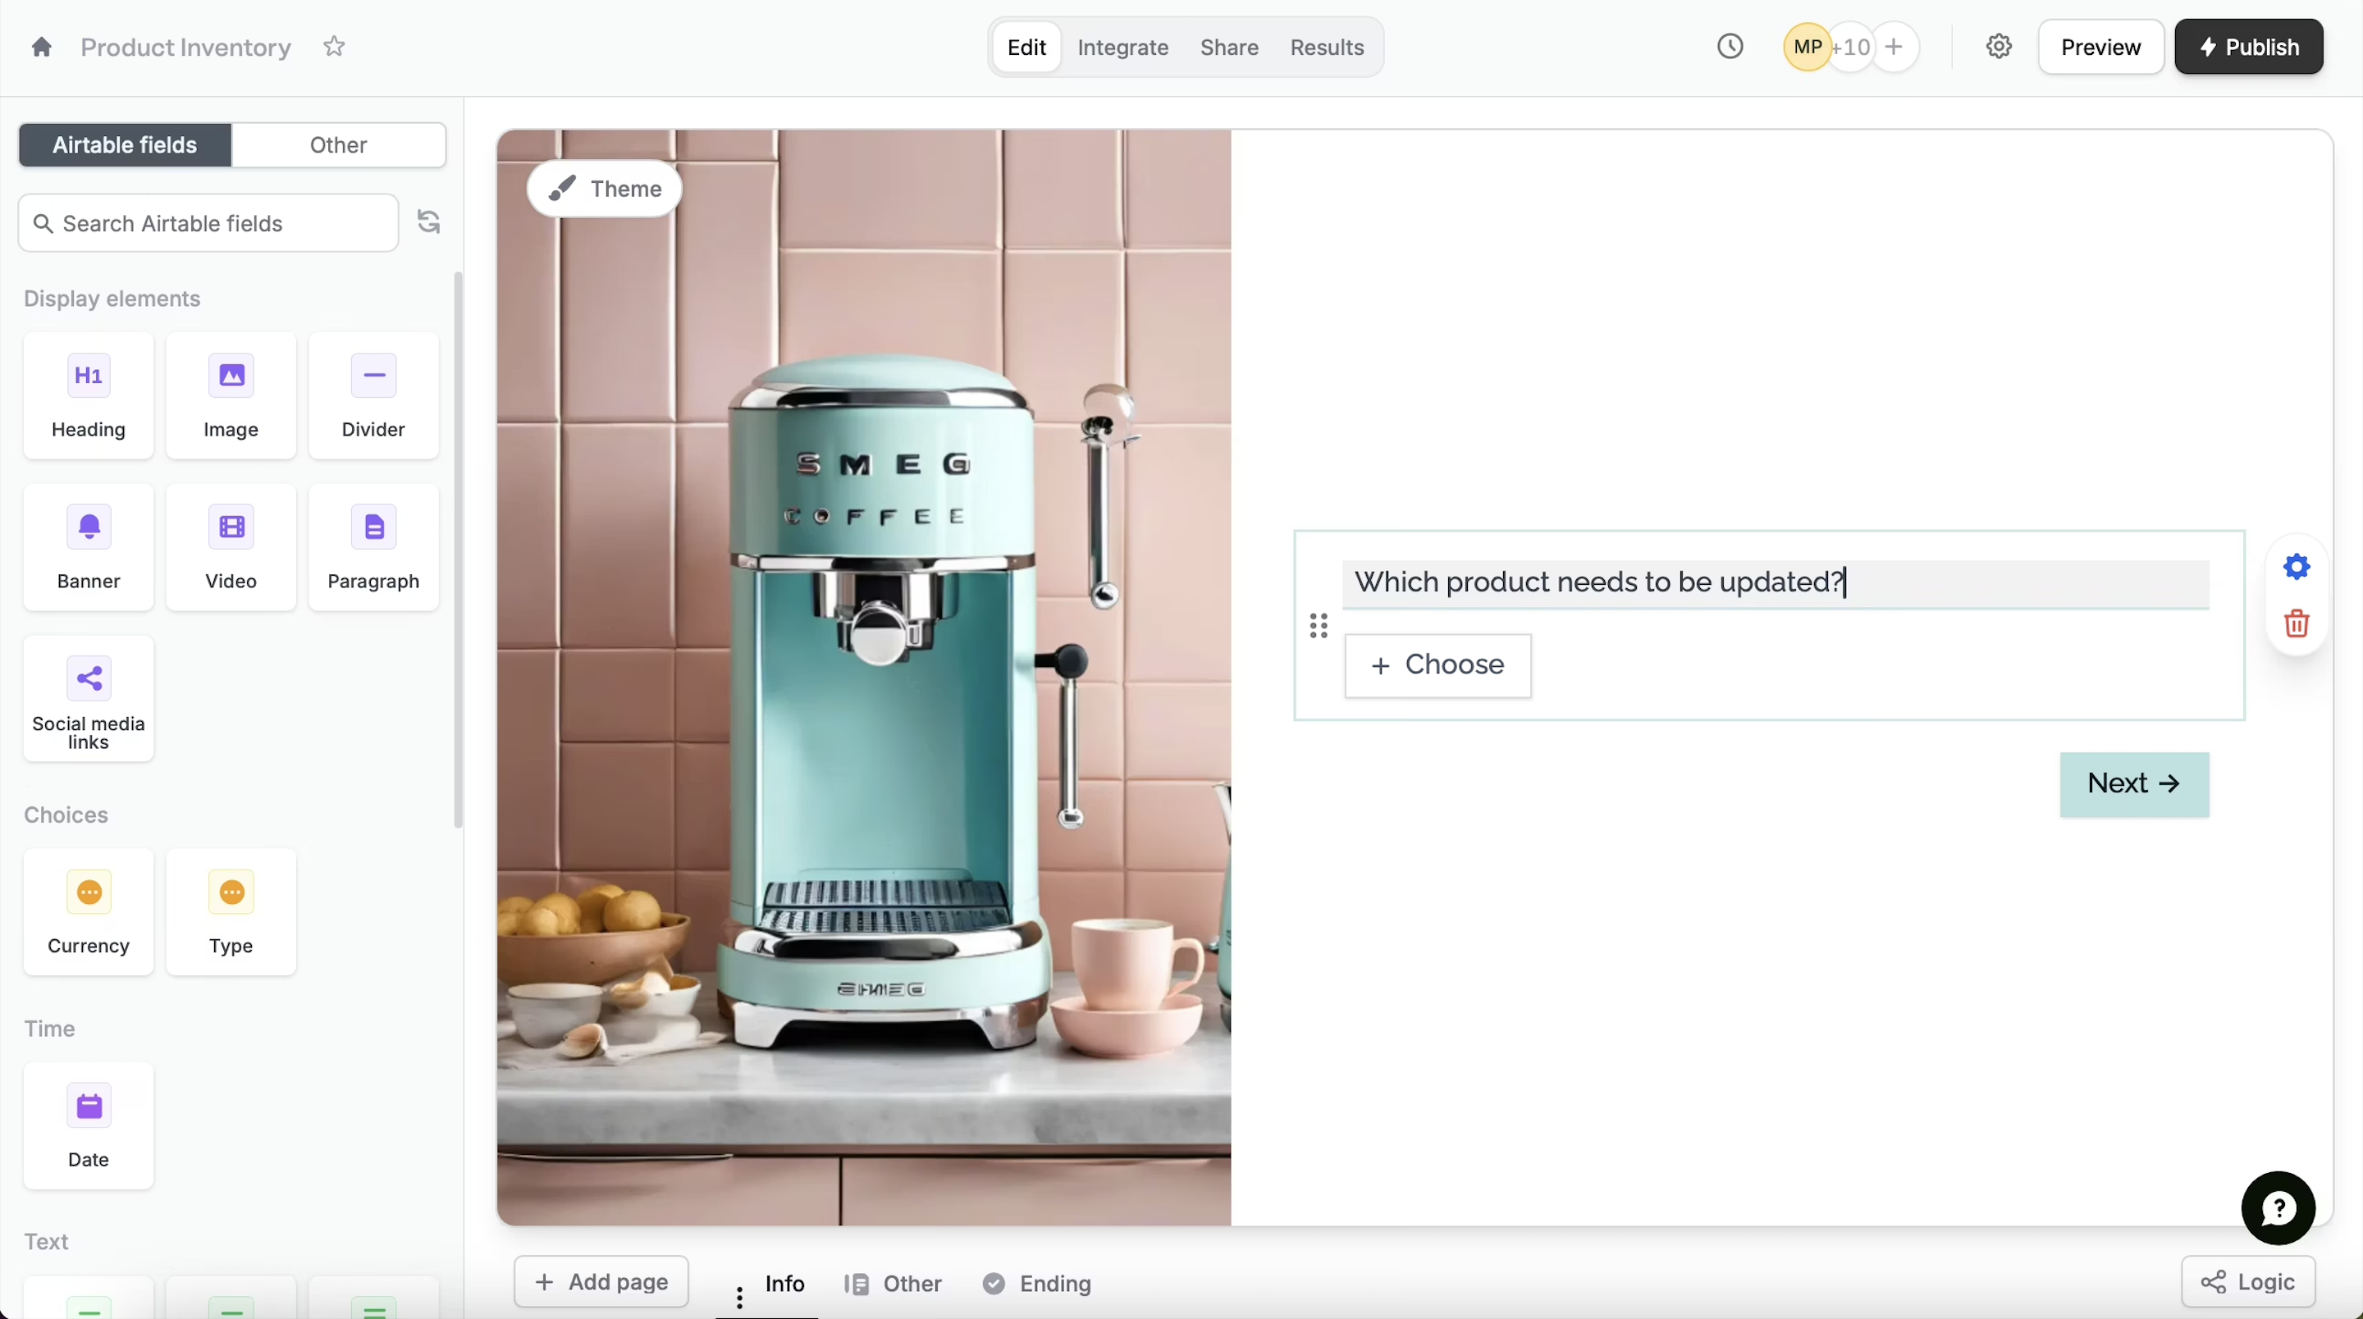
Task: Open the Choose record picker
Action: tap(1437, 665)
